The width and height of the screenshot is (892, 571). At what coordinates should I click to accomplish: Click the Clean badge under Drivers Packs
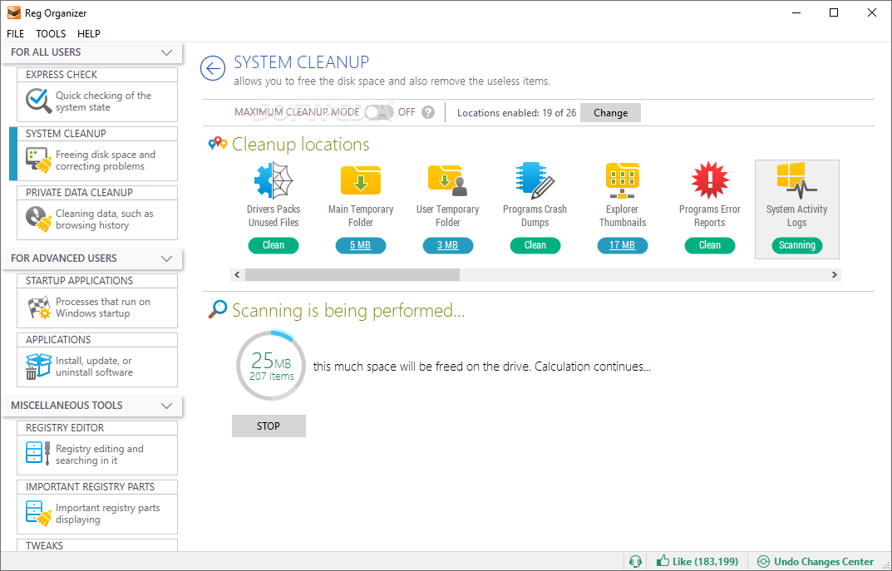coord(274,245)
